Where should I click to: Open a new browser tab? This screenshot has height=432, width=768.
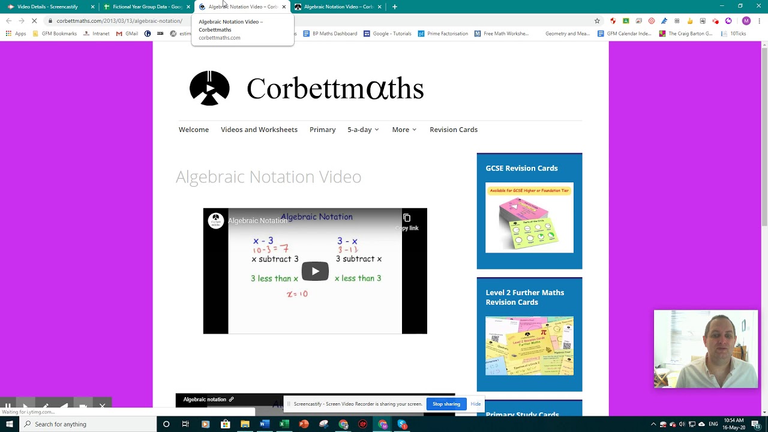394,7
